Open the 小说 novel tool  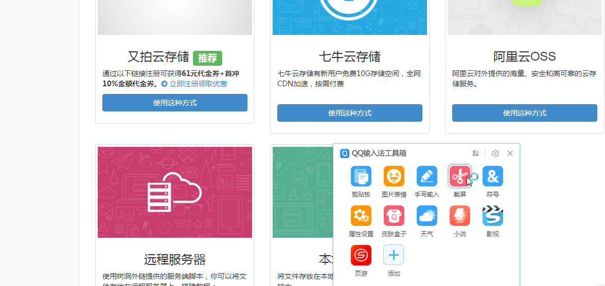coord(460,216)
